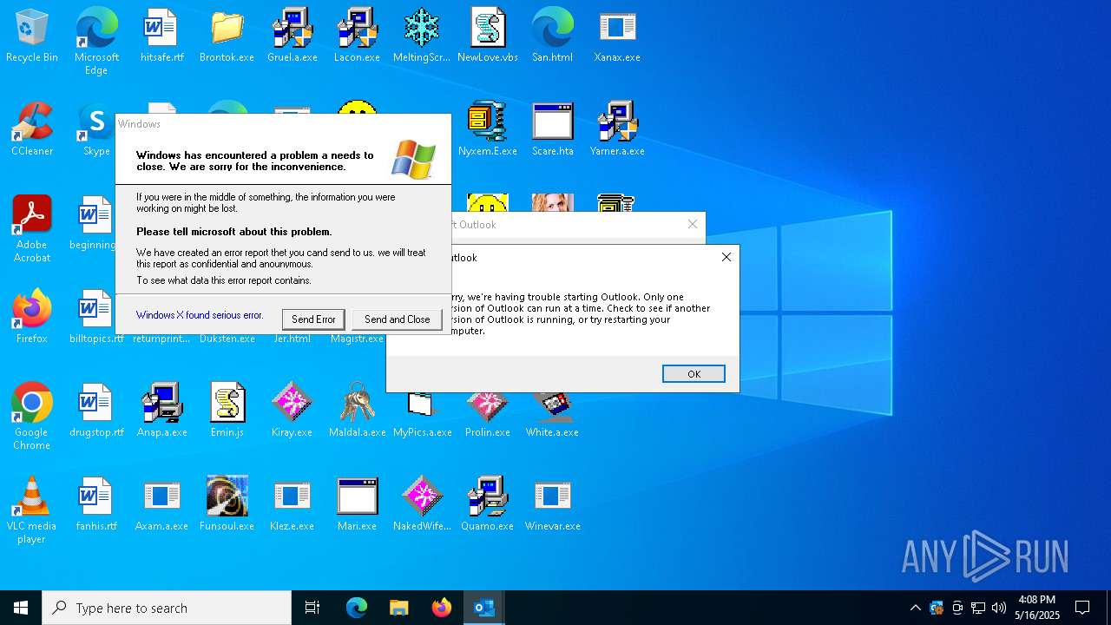The image size is (1111, 625).
Task: Select the Maldal.a.exe keys icon
Action: point(357,411)
